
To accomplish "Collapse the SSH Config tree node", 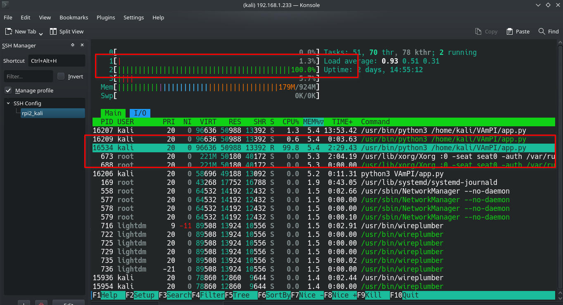I will (8, 103).
